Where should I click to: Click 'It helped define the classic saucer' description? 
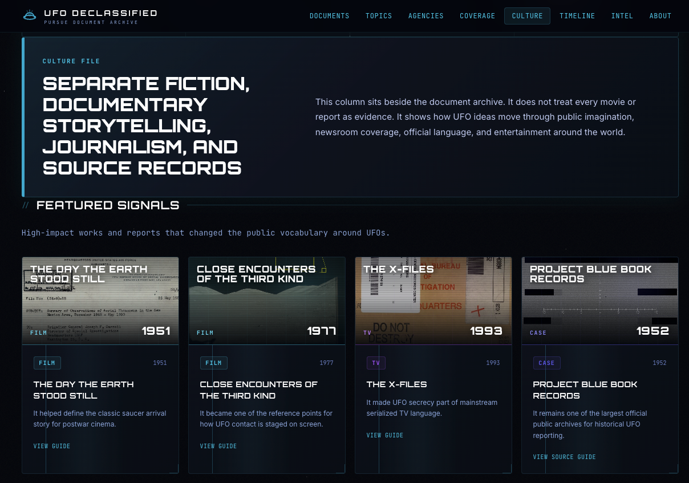coord(100,419)
